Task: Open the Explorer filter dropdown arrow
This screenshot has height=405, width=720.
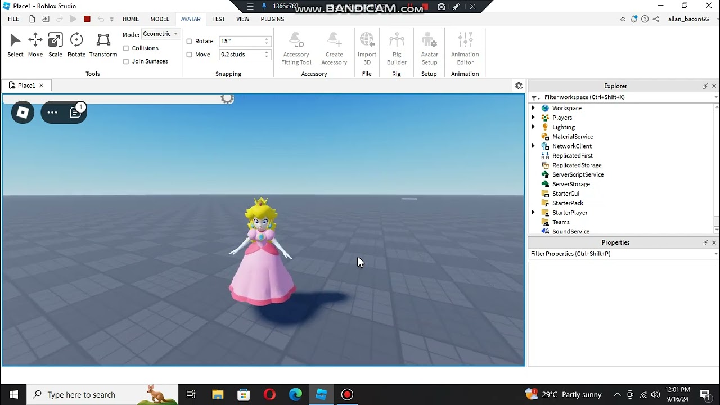Action: coord(715,97)
